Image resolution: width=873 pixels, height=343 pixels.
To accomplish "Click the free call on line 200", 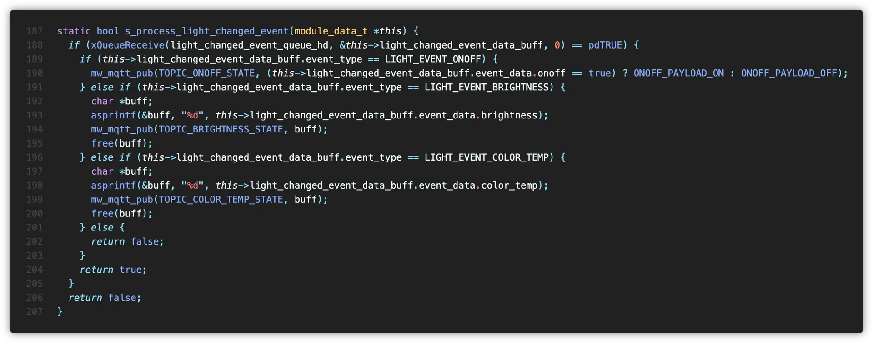I will coord(102,214).
